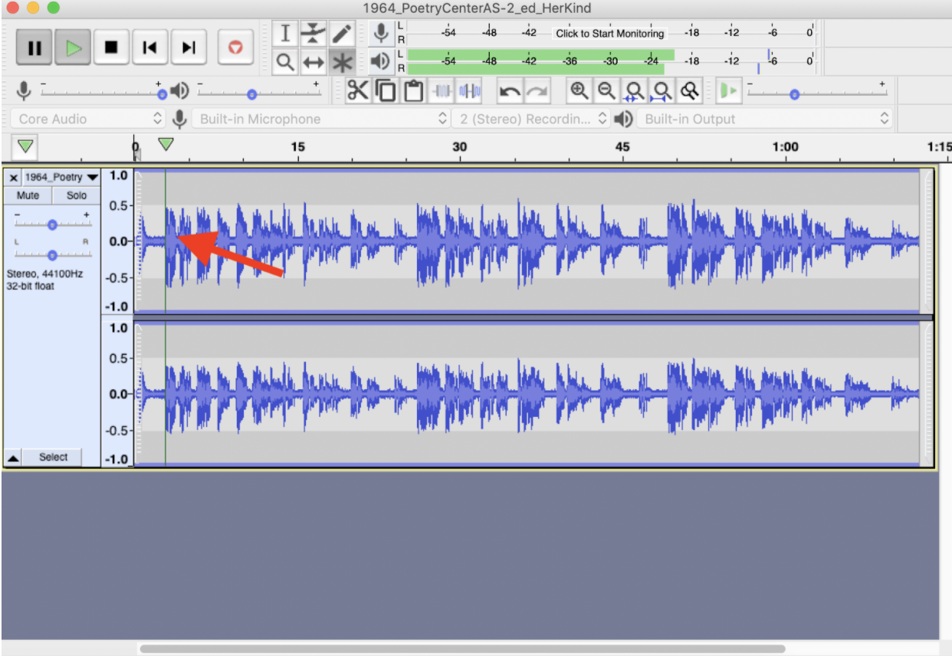Select the Selection (I-beam) tool
952x656 pixels.
click(x=286, y=34)
